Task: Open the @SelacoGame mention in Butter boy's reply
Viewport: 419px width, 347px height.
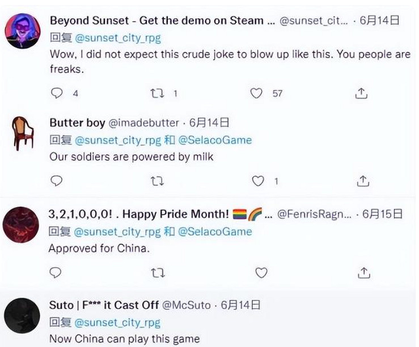Action: (215, 140)
